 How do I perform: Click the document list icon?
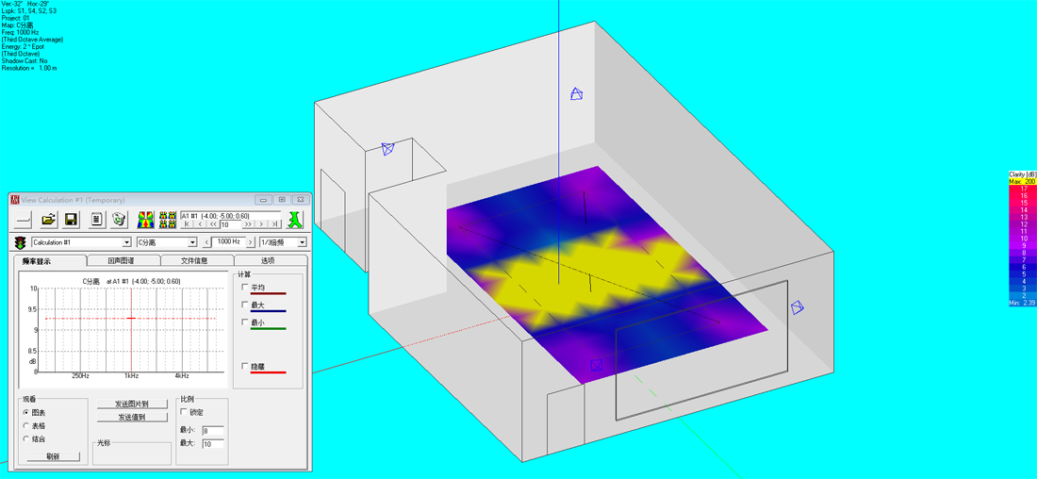tap(96, 220)
